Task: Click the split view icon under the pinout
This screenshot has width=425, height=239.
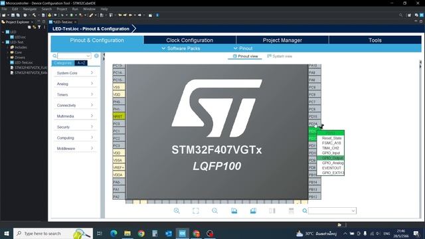Action: [x=272, y=210]
